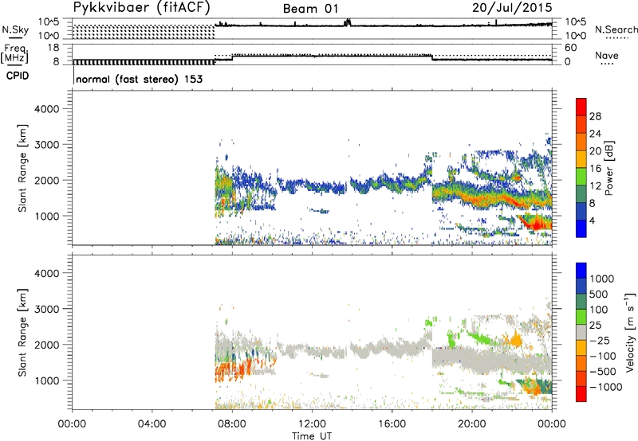
Task: Click the "3000" tick label on power panel
Action: point(46,145)
